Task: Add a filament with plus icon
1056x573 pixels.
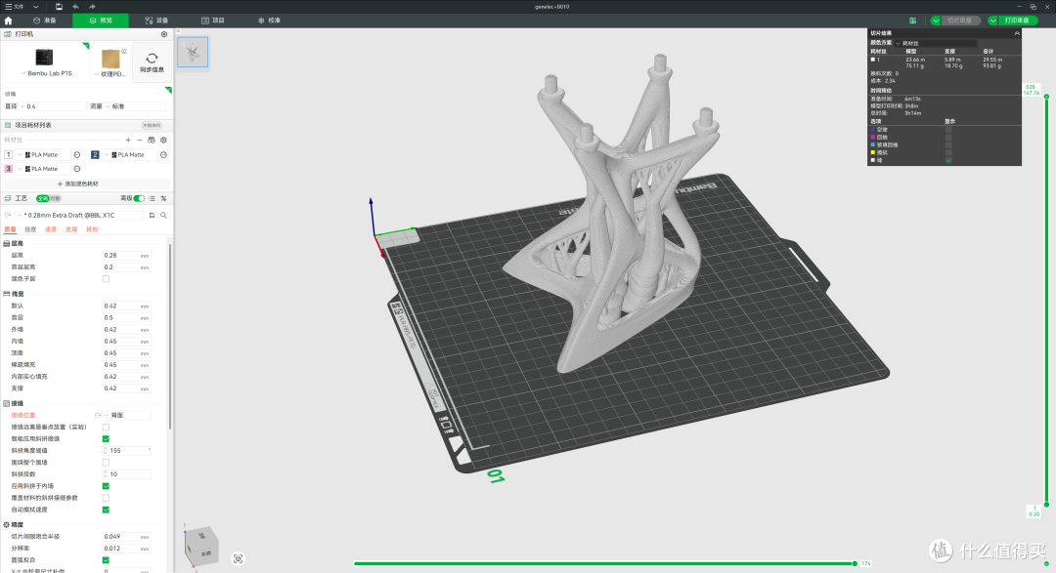Action: click(128, 140)
